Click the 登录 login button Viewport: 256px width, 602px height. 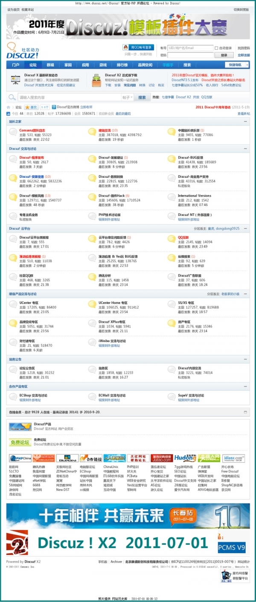pos(224,55)
